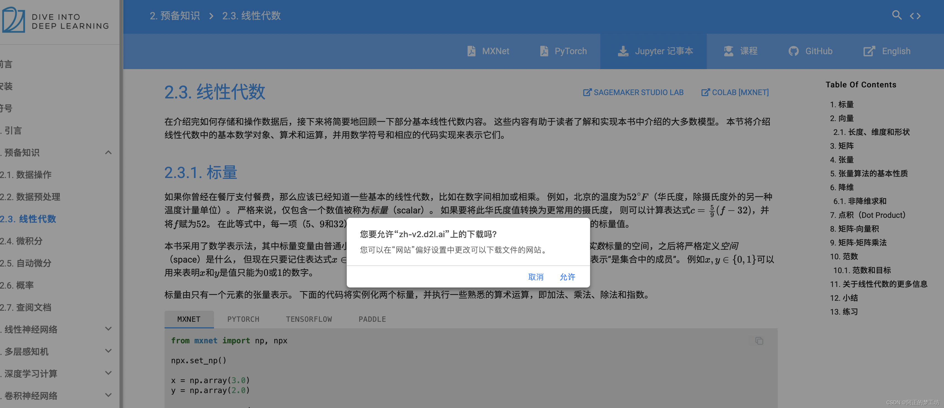Open the PyTorch PDF link
The width and height of the screenshot is (944, 408).
[563, 51]
